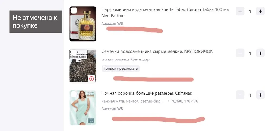
Task: Click the Не отмечено к покупке label
Action: (36, 22)
